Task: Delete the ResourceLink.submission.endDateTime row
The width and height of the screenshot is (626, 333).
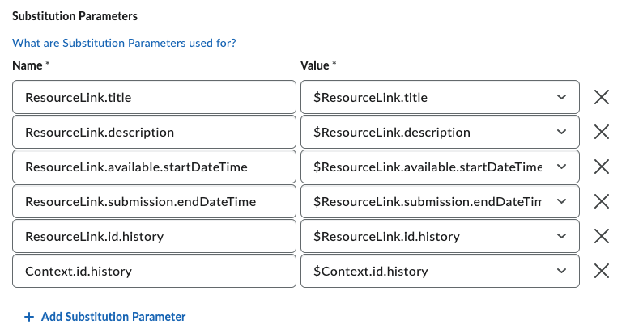Action: [602, 201]
